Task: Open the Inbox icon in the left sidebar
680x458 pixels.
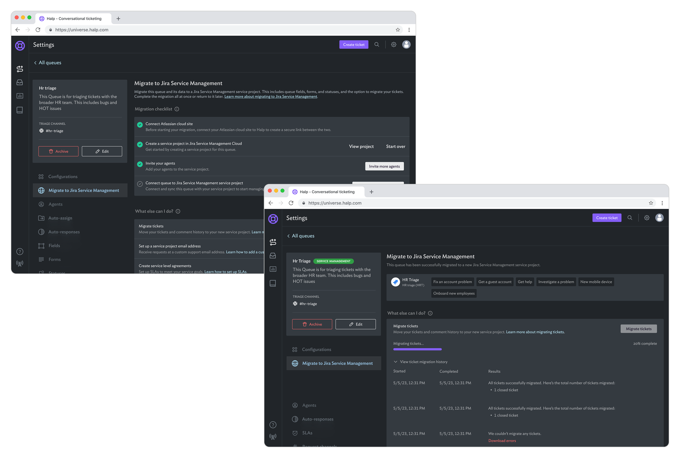Action: (x=20, y=82)
